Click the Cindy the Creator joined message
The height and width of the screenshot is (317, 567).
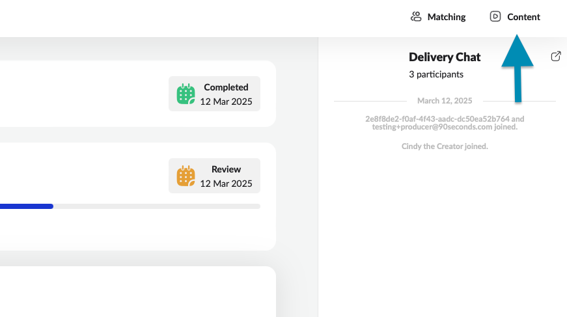pos(445,146)
